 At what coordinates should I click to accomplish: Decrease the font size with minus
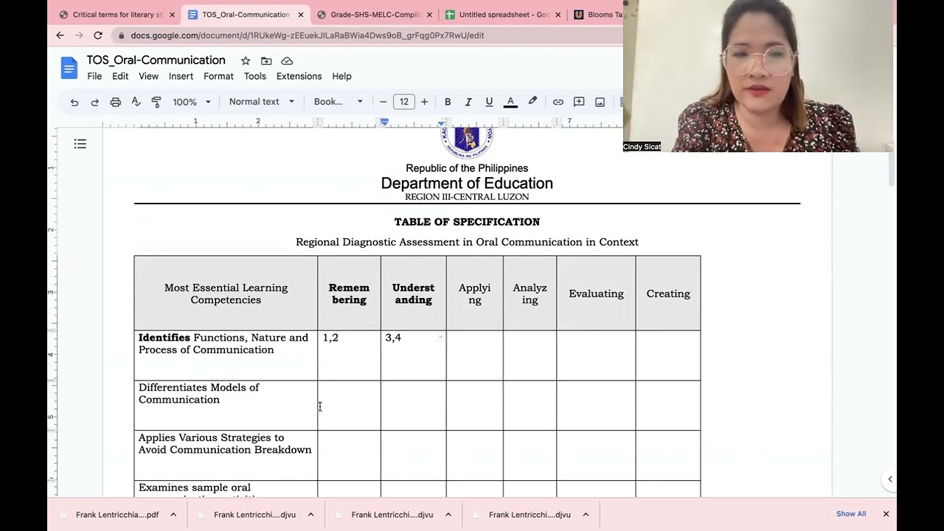383,102
